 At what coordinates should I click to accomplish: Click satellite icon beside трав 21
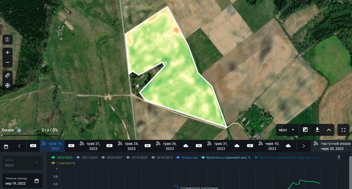coord(82,144)
